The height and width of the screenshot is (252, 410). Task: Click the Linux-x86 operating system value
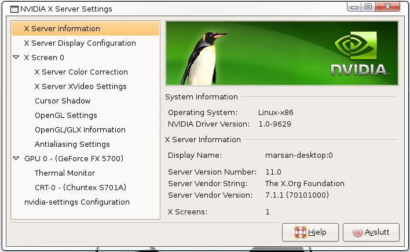tap(276, 113)
